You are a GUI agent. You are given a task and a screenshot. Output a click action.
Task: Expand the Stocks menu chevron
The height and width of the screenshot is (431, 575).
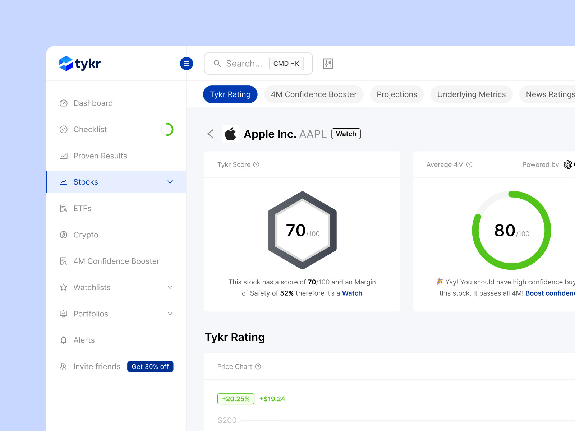[x=170, y=182]
